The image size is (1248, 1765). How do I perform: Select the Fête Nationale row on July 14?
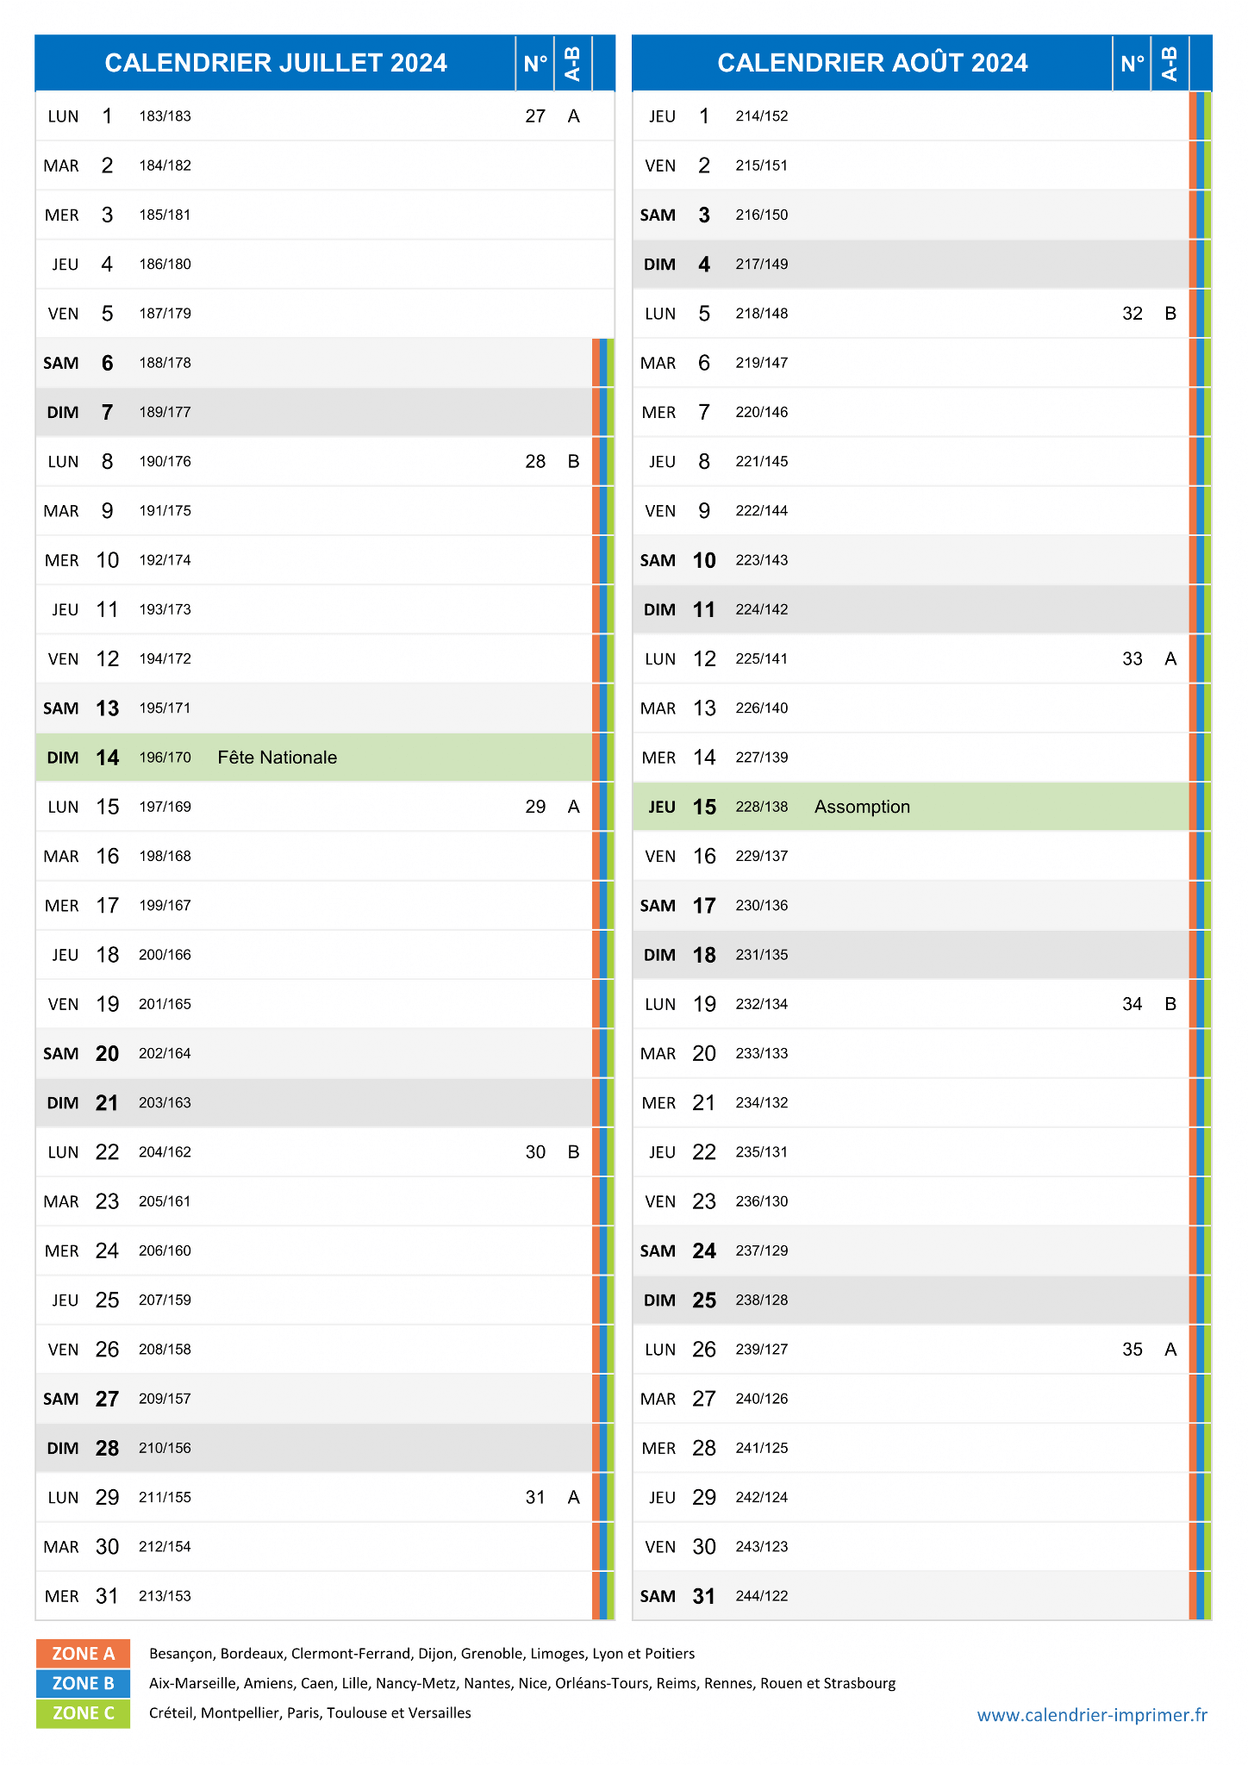click(315, 758)
